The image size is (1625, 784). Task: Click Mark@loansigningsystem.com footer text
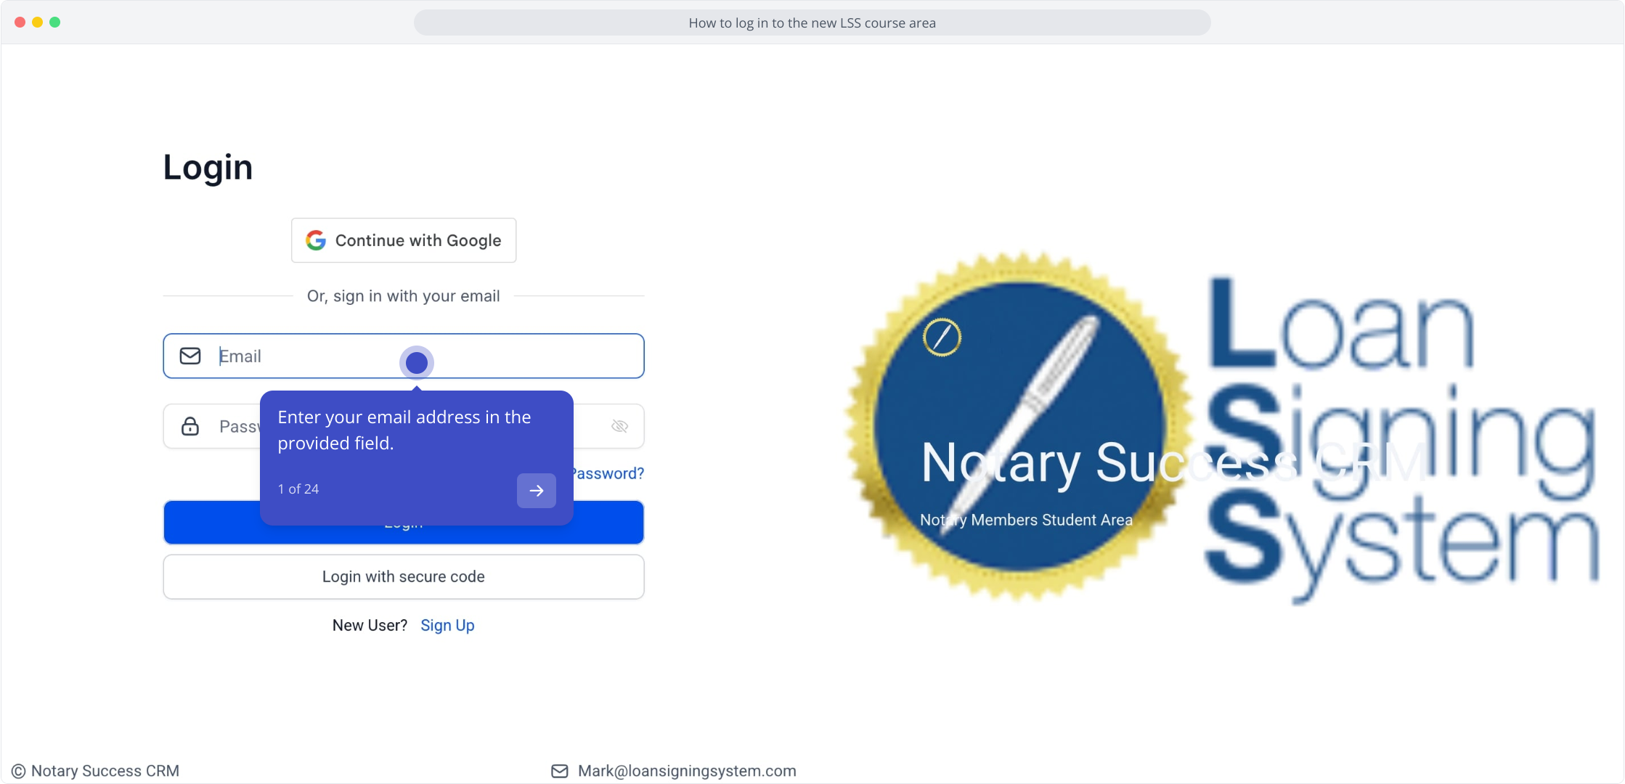pos(687,771)
